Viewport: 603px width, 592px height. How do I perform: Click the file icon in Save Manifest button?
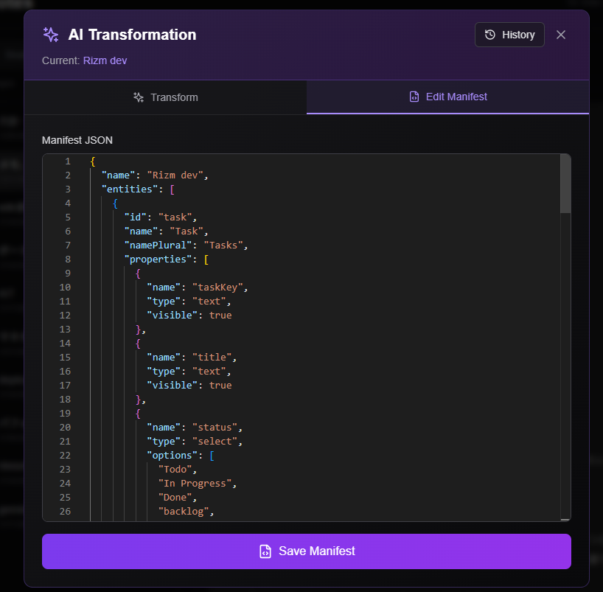265,551
